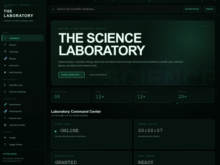220x165 pixels.
Task: Click the Credits star icon
Action: tap(5, 138)
